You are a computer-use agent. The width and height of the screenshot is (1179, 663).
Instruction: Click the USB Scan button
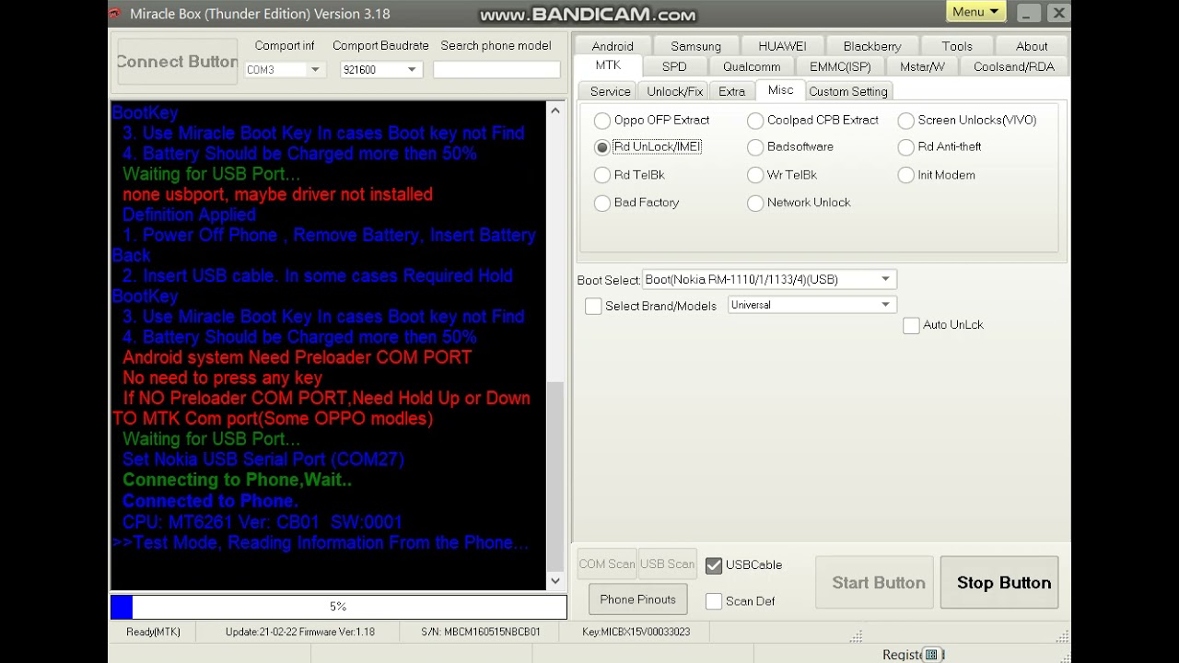click(668, 564)
